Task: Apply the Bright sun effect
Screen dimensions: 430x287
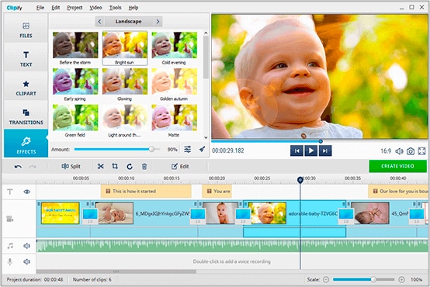Action: (124, 48)
